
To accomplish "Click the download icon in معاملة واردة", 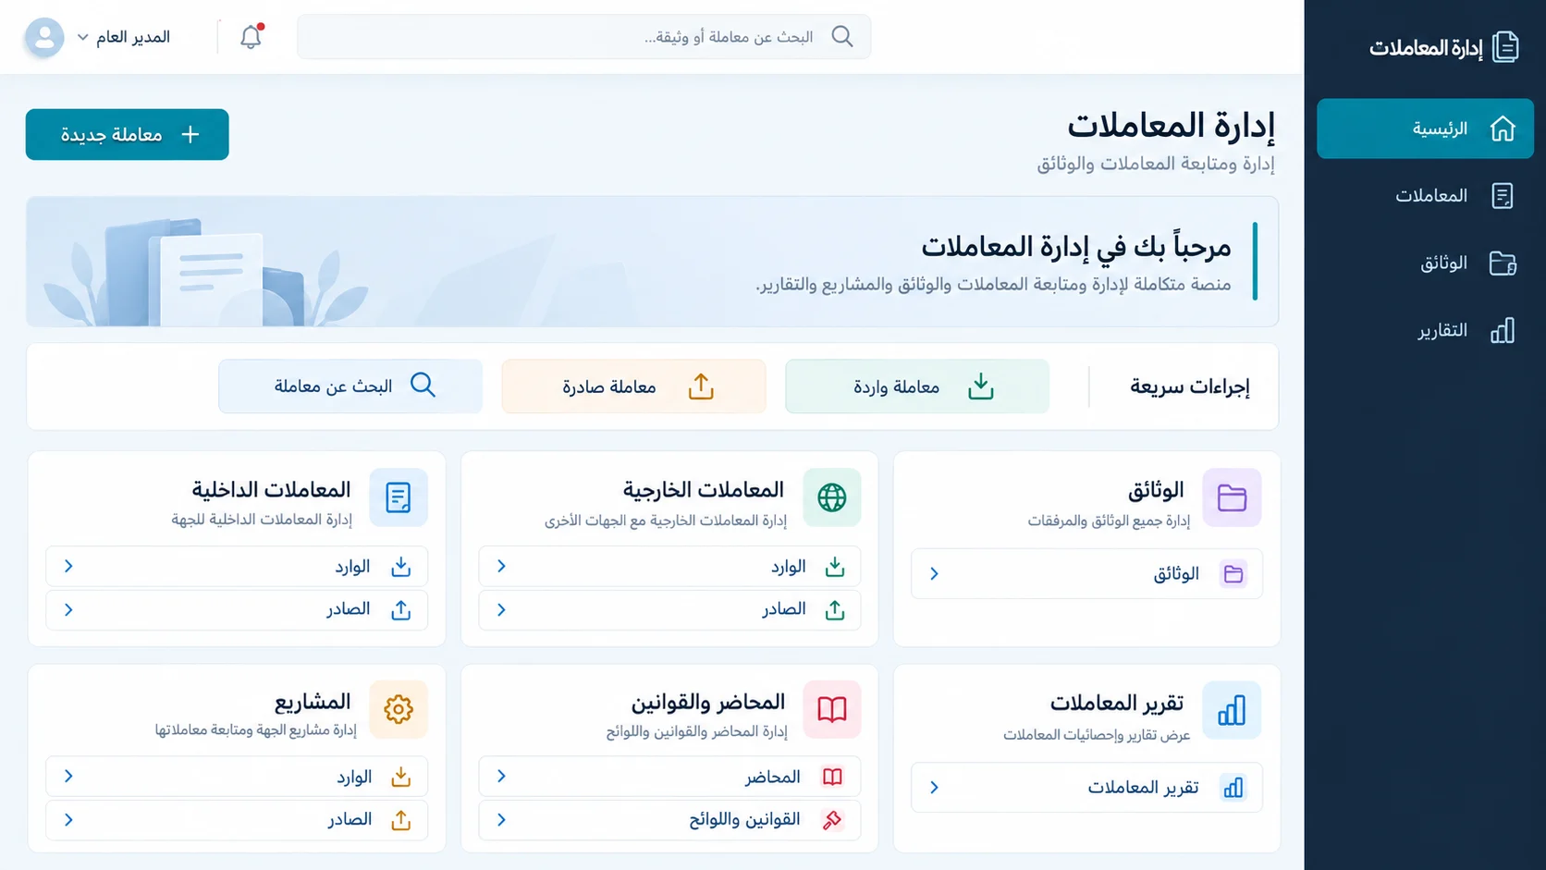I will click(980, 386).
